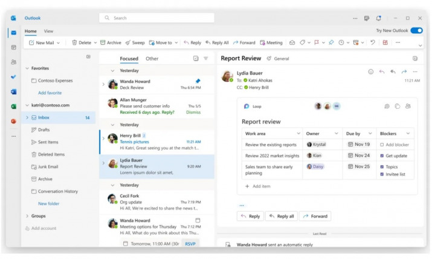The height and width of the screenshot is (259, 432).
Task: Click reply-all arrow icon in message header
Action: click(393, 72)
